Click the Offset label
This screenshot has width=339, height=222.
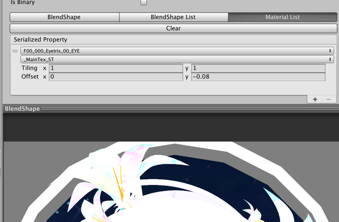coord(30,77)
